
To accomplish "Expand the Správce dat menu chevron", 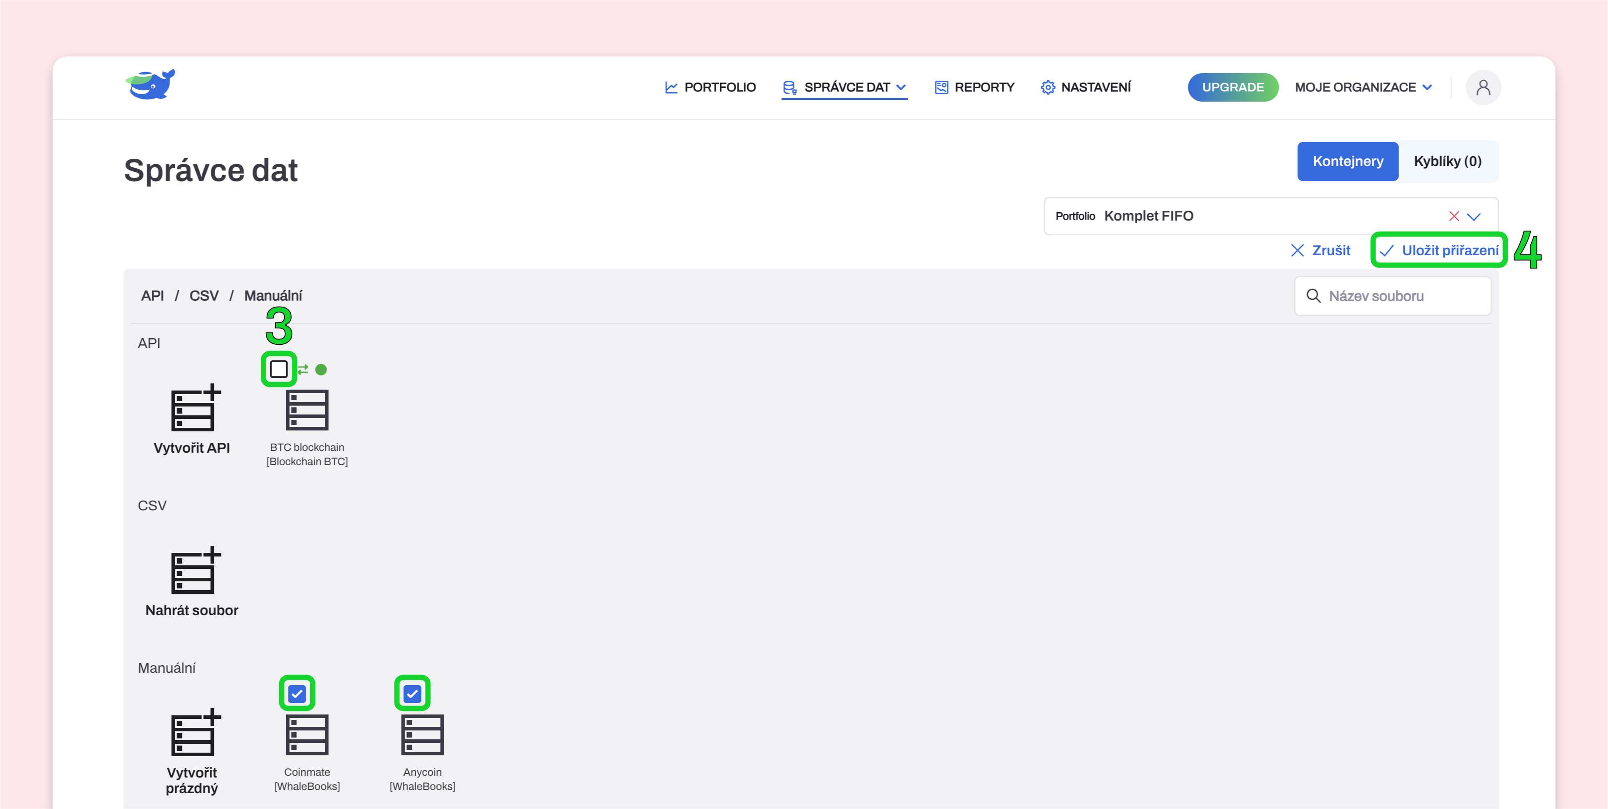I will pos(901,87).
